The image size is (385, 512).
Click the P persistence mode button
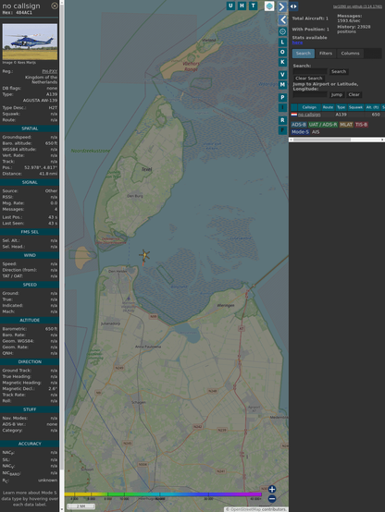pos(282,97)
